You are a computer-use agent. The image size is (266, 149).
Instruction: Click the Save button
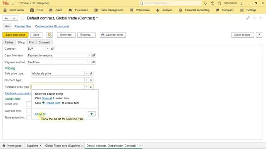point(36,35)
